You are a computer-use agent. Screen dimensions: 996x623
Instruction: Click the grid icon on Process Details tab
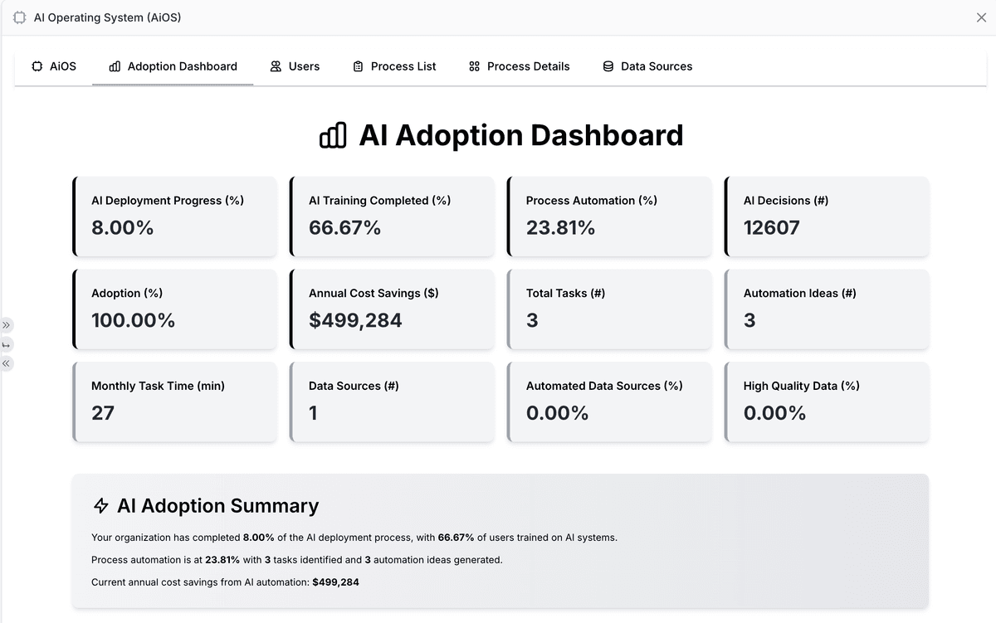[475, 66]
